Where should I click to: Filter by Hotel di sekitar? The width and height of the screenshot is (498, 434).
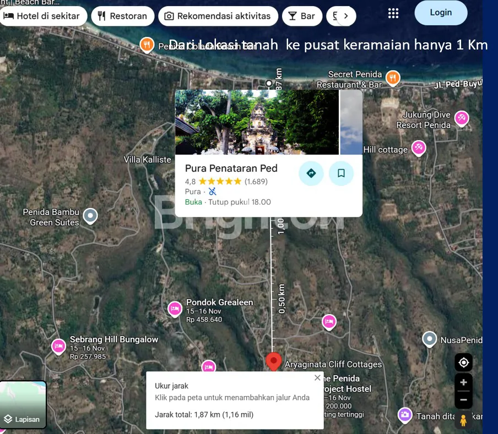coord(42,16)
